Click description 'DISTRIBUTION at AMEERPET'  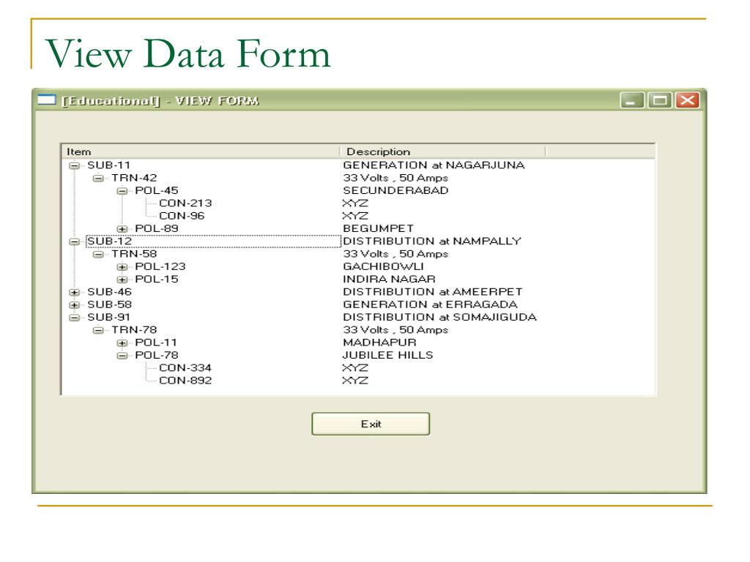(x=432, y=292)
